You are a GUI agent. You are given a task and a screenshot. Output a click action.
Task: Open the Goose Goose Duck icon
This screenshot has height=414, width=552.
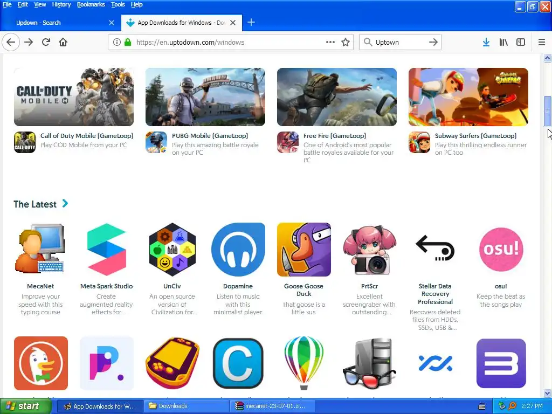pyautogui.click(x=304, y=249)
